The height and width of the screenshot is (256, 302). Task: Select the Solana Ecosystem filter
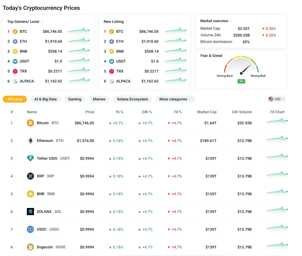(x=132, y=99)
